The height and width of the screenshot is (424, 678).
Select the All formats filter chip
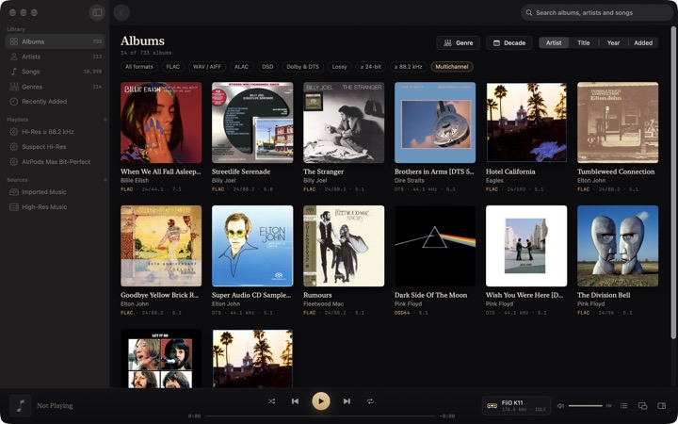pyautogui.click(x=138, y=67)
